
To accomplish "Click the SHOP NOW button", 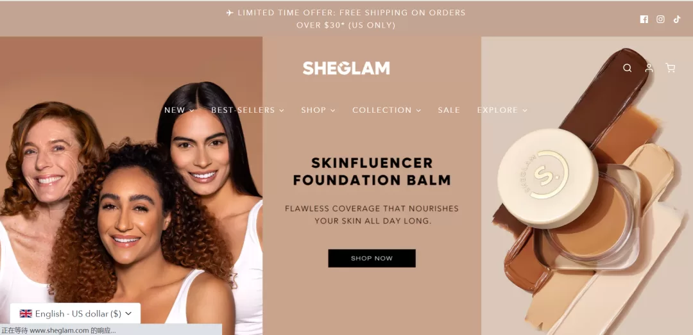I will (372, 258).
